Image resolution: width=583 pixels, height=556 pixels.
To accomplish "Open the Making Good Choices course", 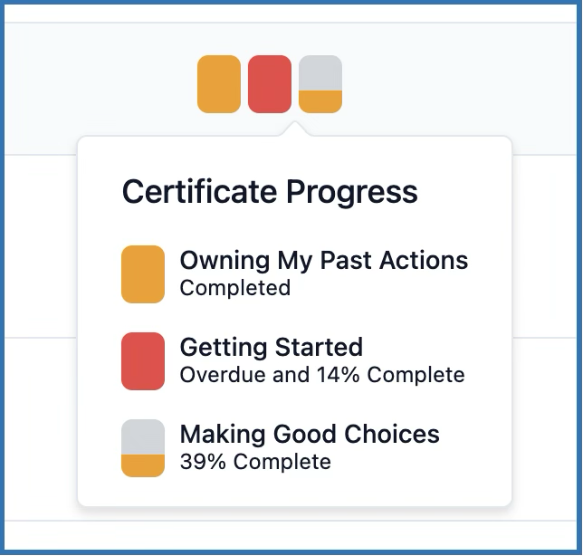I will pos(310,434).
